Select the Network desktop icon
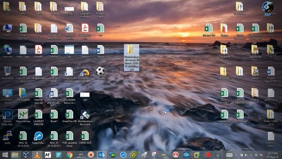The image size is (282, 159). 7,52
